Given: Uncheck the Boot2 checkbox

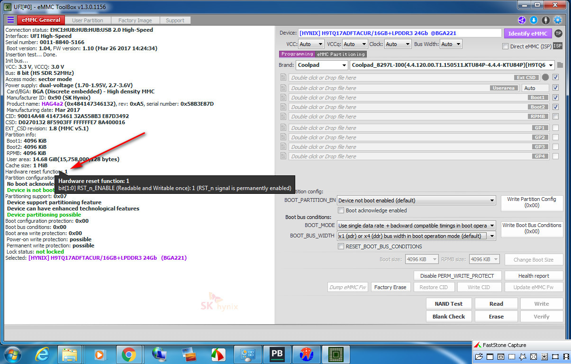Looking at the screenshot, I should click(555, 107).
